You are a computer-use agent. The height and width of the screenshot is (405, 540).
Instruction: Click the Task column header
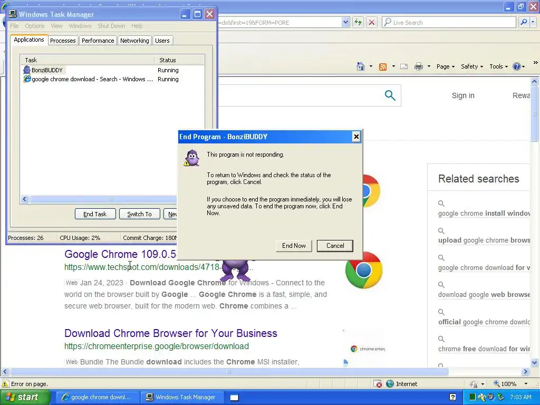pyautogui.click(x=87, y=60)
